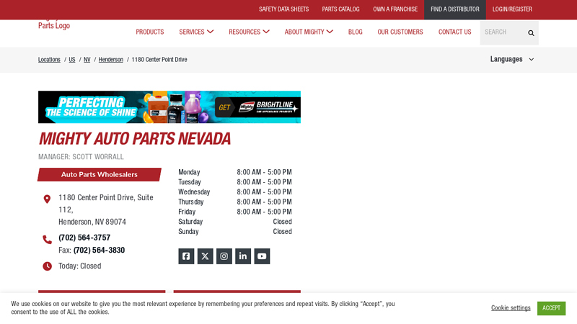Click Own a Franchise link
The width and height of the screenshot is (577, 324).
coord(395,9)
